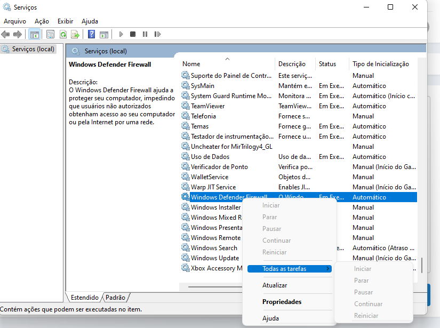Select the Testador de instrumentação service row

(x=299, y=137)
